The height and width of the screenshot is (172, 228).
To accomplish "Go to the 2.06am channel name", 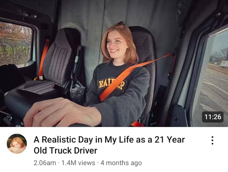I will click(45, 163).
